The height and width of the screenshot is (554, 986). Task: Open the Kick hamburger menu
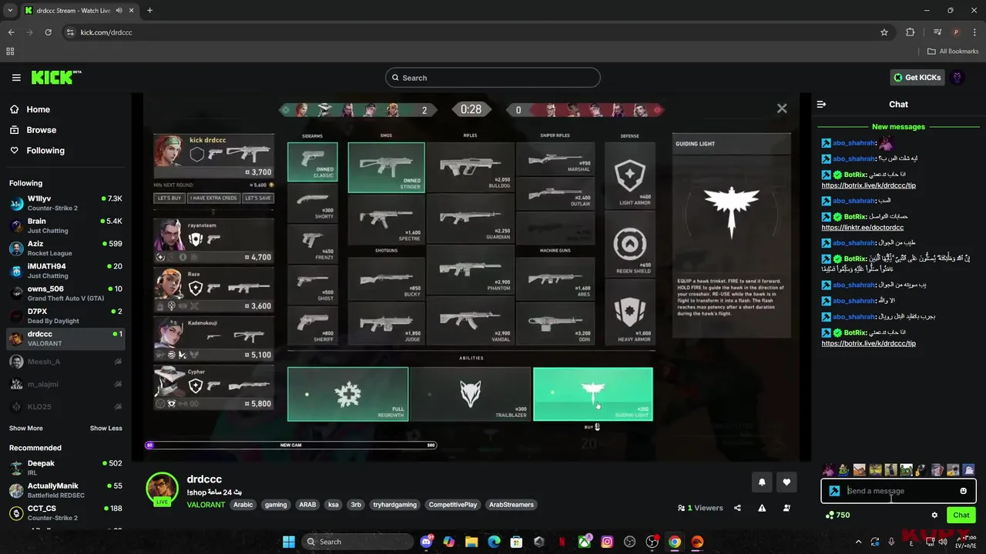[16, 78]
